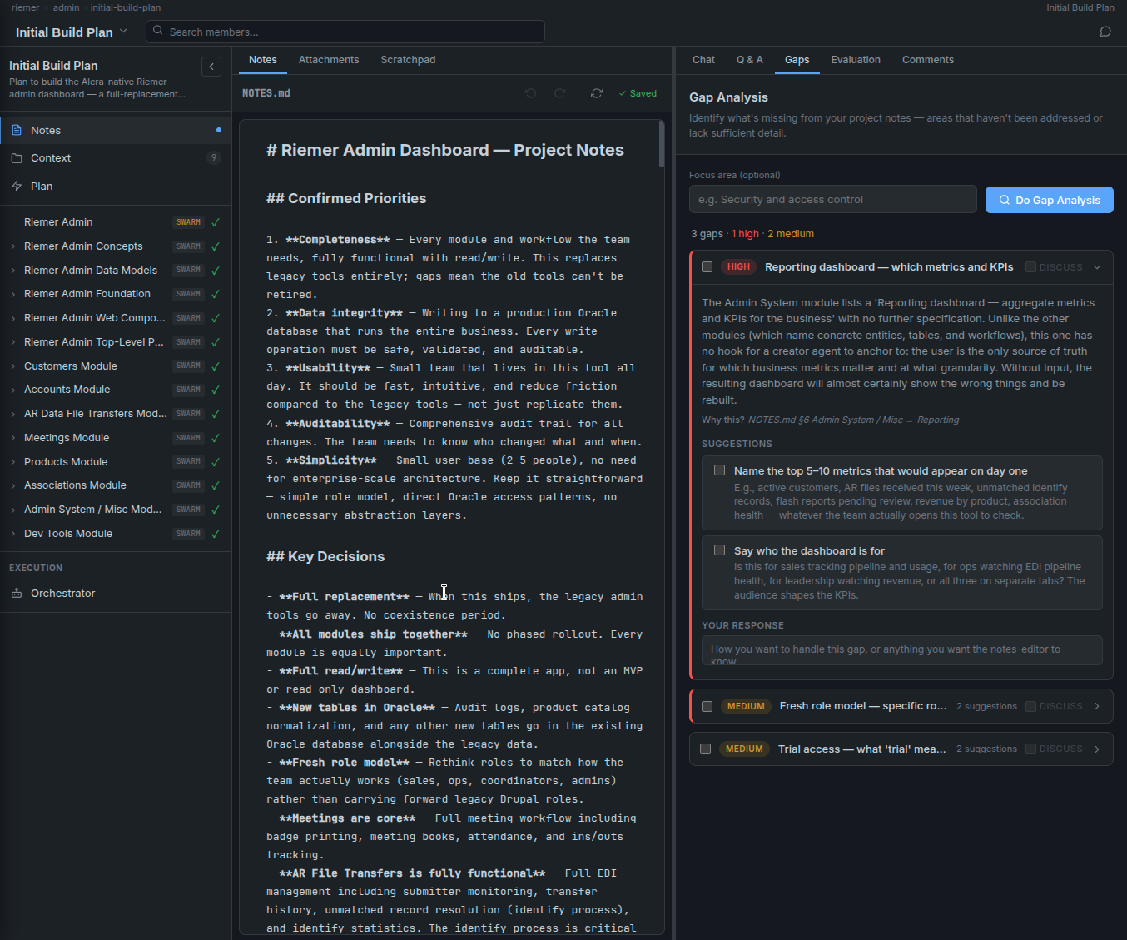
Task: Click the undo icon in the NOTES.md toolbar
Action: [x=530, y=93]
